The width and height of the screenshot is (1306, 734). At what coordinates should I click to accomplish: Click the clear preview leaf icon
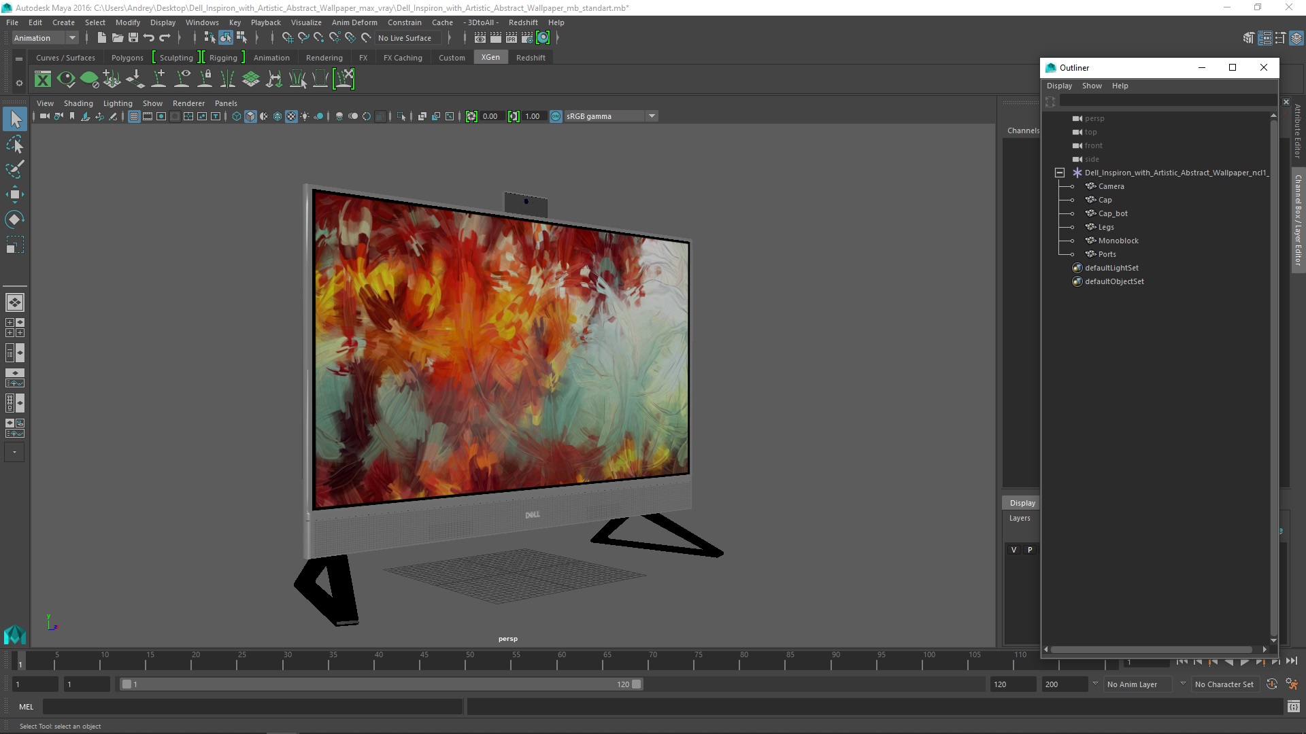[x=89, y=80]
